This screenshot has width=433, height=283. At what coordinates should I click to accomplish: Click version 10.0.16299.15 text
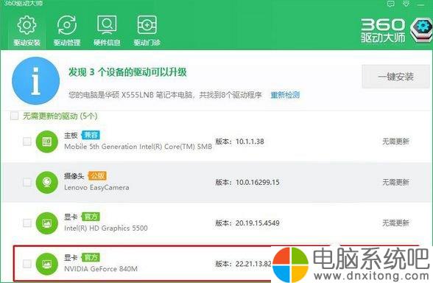click(258, 183)
